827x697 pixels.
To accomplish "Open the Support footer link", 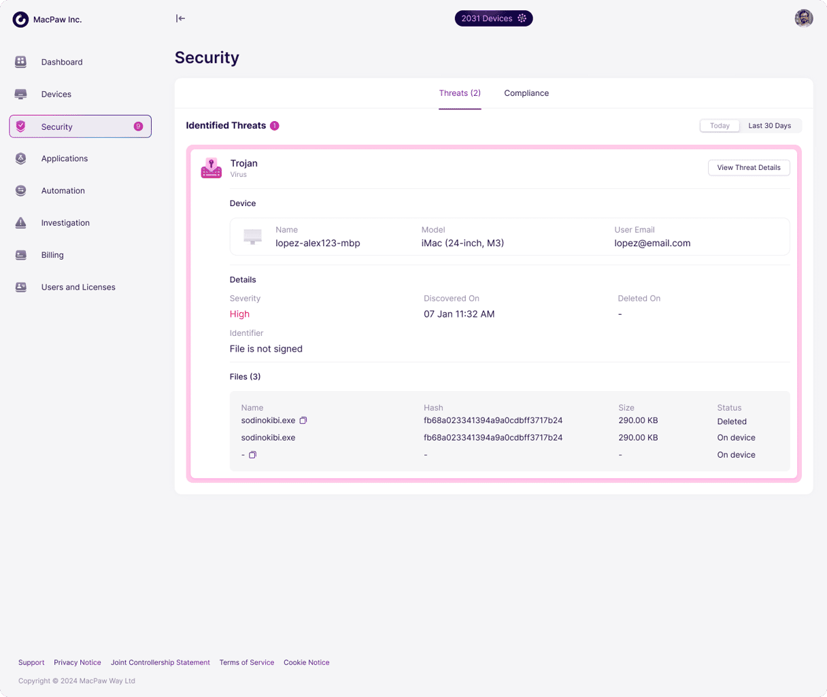I will click(31, 662).
